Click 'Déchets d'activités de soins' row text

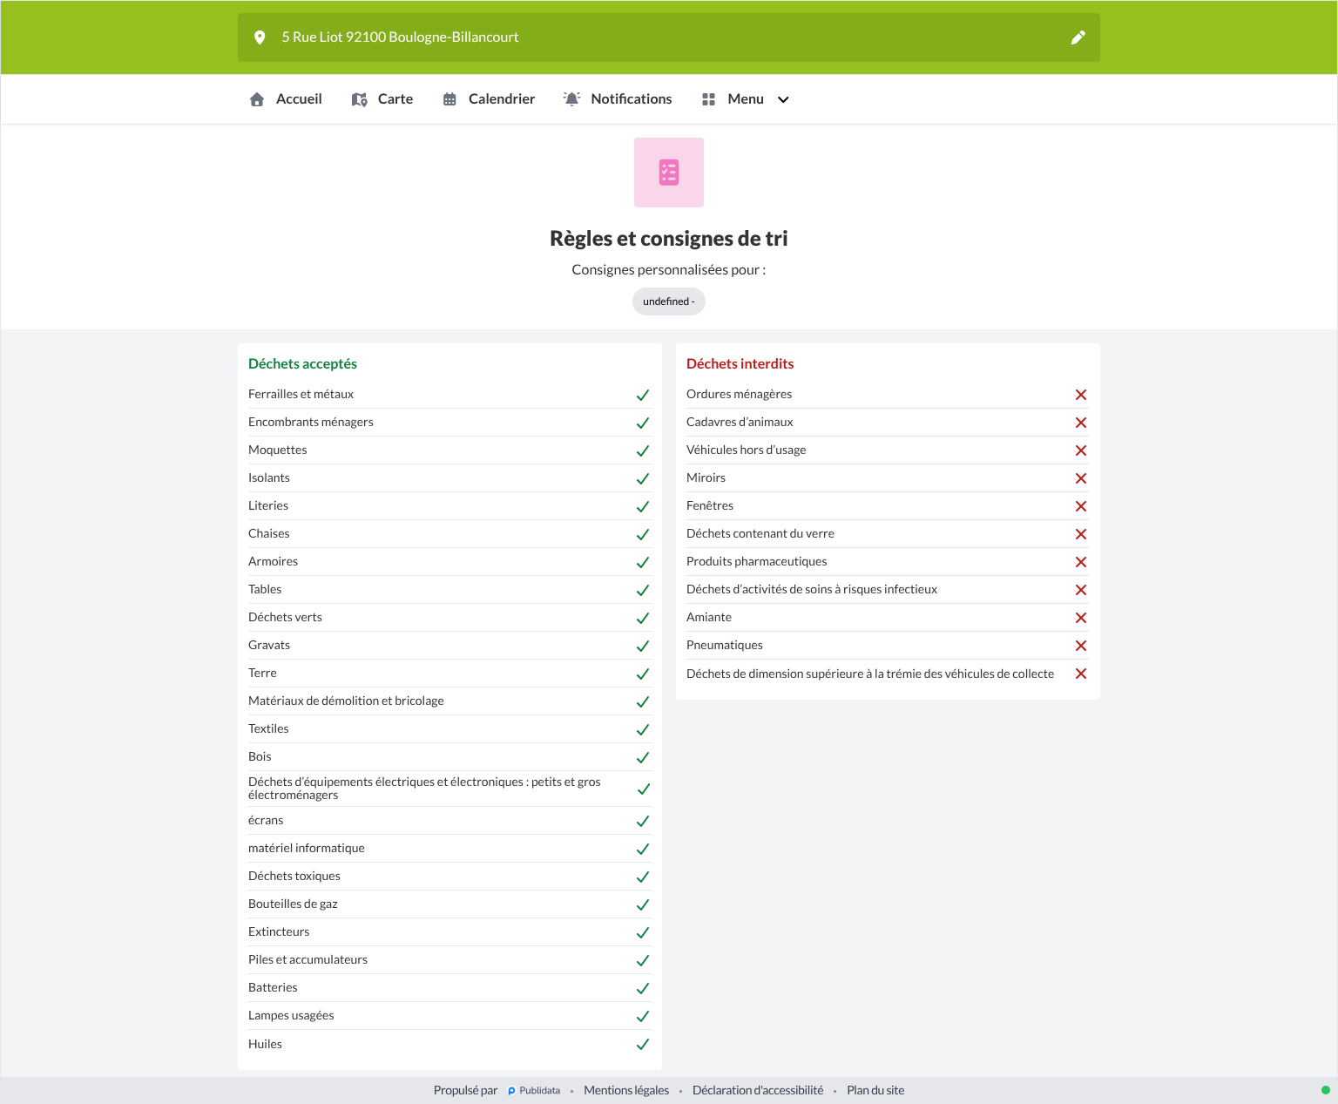[x=812, y=589]
